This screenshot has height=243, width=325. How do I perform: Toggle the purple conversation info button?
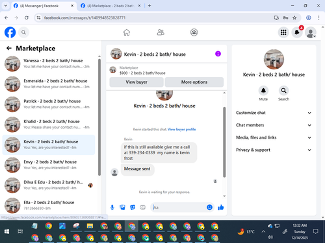(218, 54)
